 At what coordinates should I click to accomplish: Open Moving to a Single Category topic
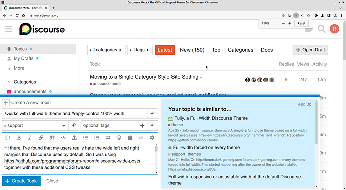point(144,77)
